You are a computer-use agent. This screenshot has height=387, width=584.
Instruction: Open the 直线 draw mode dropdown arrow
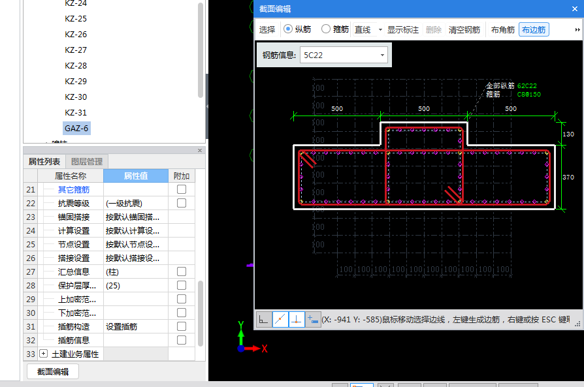click(380, 30)
